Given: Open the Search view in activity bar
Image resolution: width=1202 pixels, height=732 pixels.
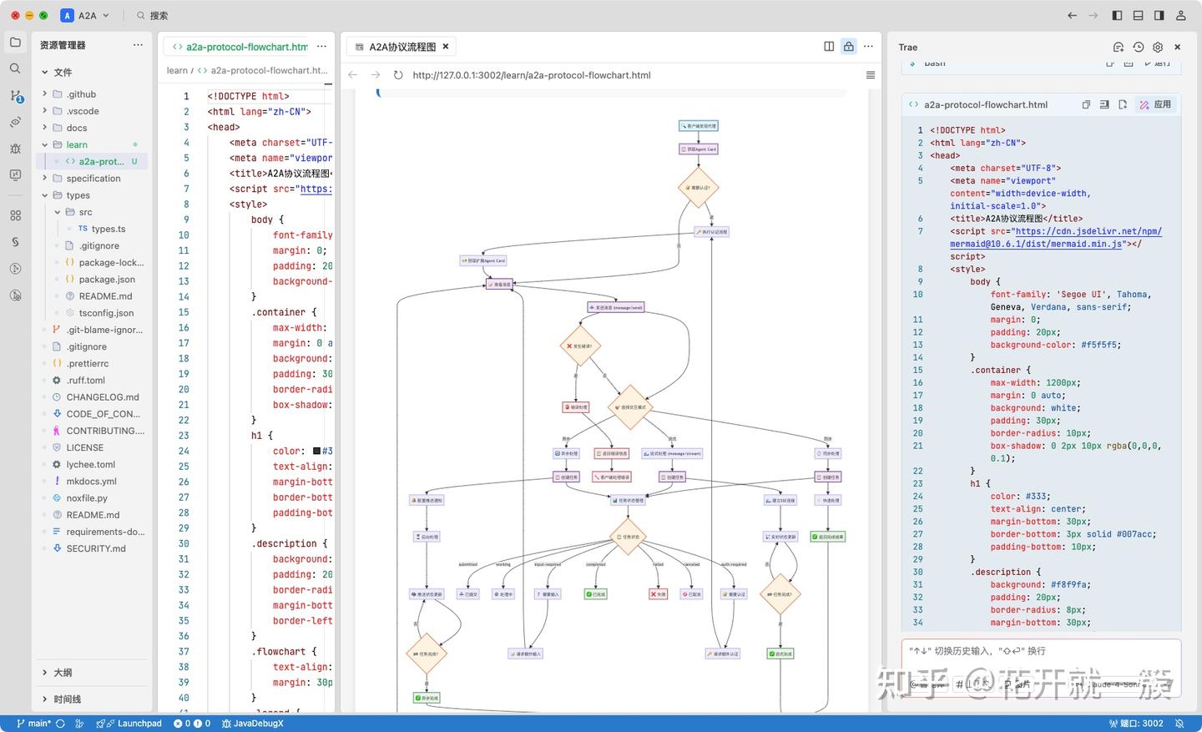Looking at the screenshot, I should click(15, 68).
